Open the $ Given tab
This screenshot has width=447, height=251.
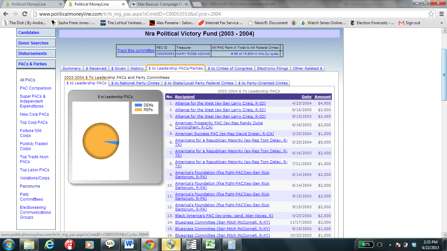(118, 68)
